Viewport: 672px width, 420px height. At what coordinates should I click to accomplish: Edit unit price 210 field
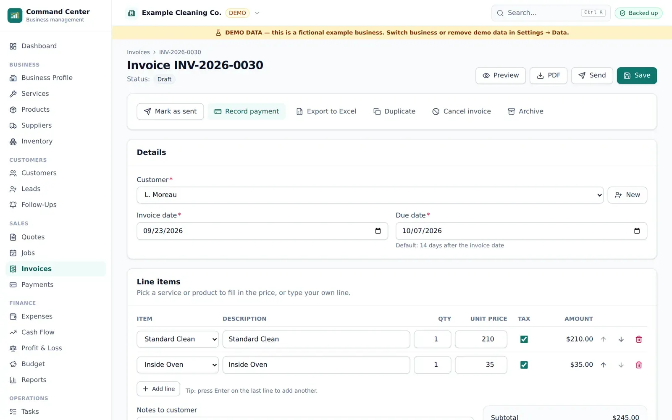coord(481,339)
